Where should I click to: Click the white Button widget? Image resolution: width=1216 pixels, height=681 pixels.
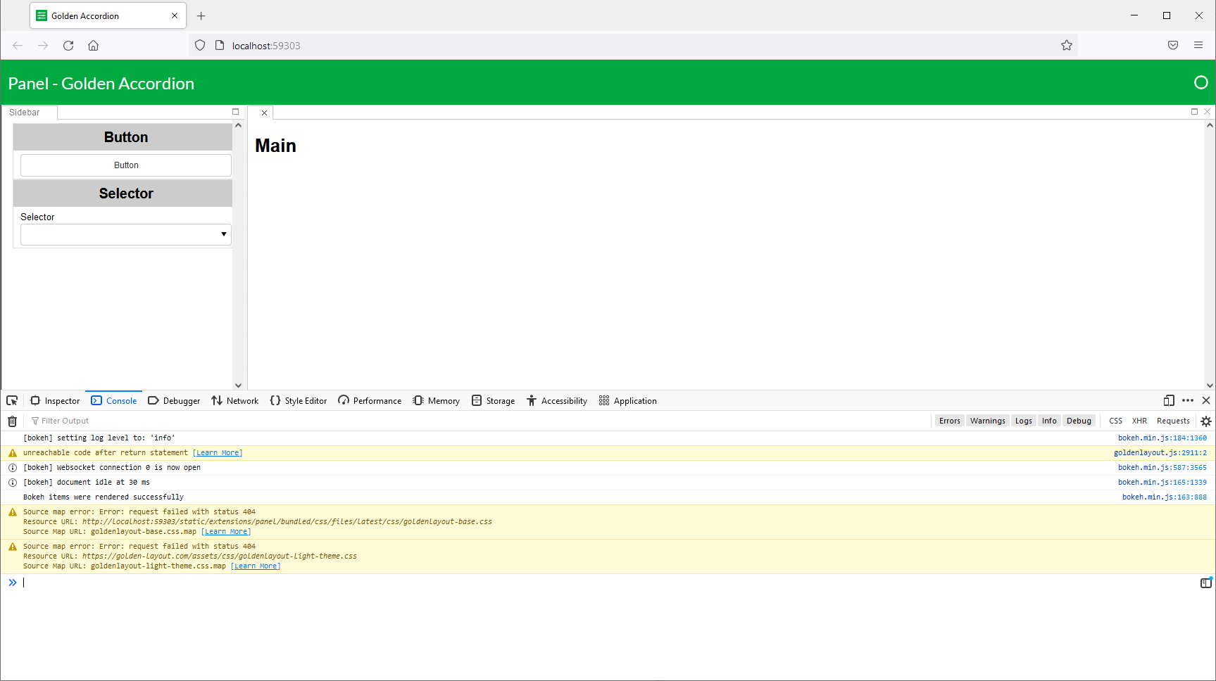[x=126, y=165]
